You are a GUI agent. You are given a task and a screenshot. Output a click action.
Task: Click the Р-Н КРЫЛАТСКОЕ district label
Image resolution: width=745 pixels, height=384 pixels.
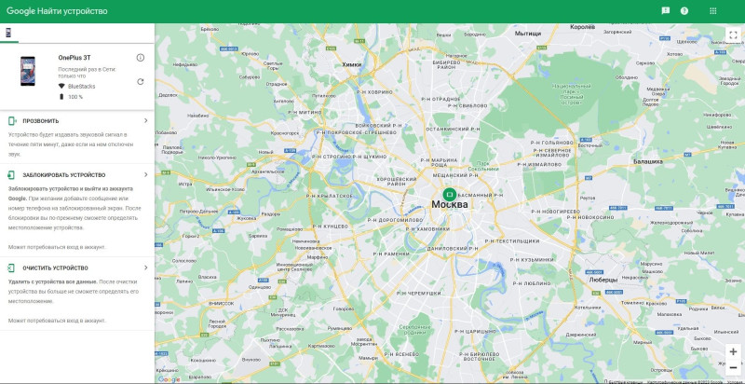[x=330, y=196]
